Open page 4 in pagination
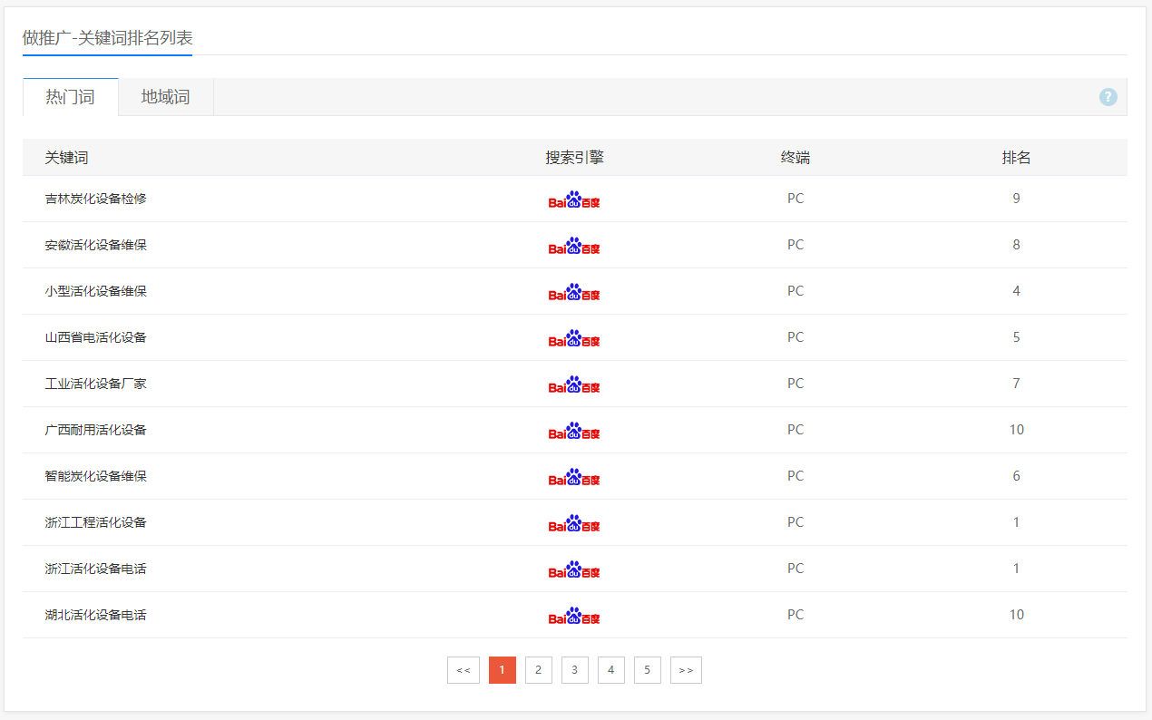This screenshot has height=720, width=1152. click(x=611, y=670)
